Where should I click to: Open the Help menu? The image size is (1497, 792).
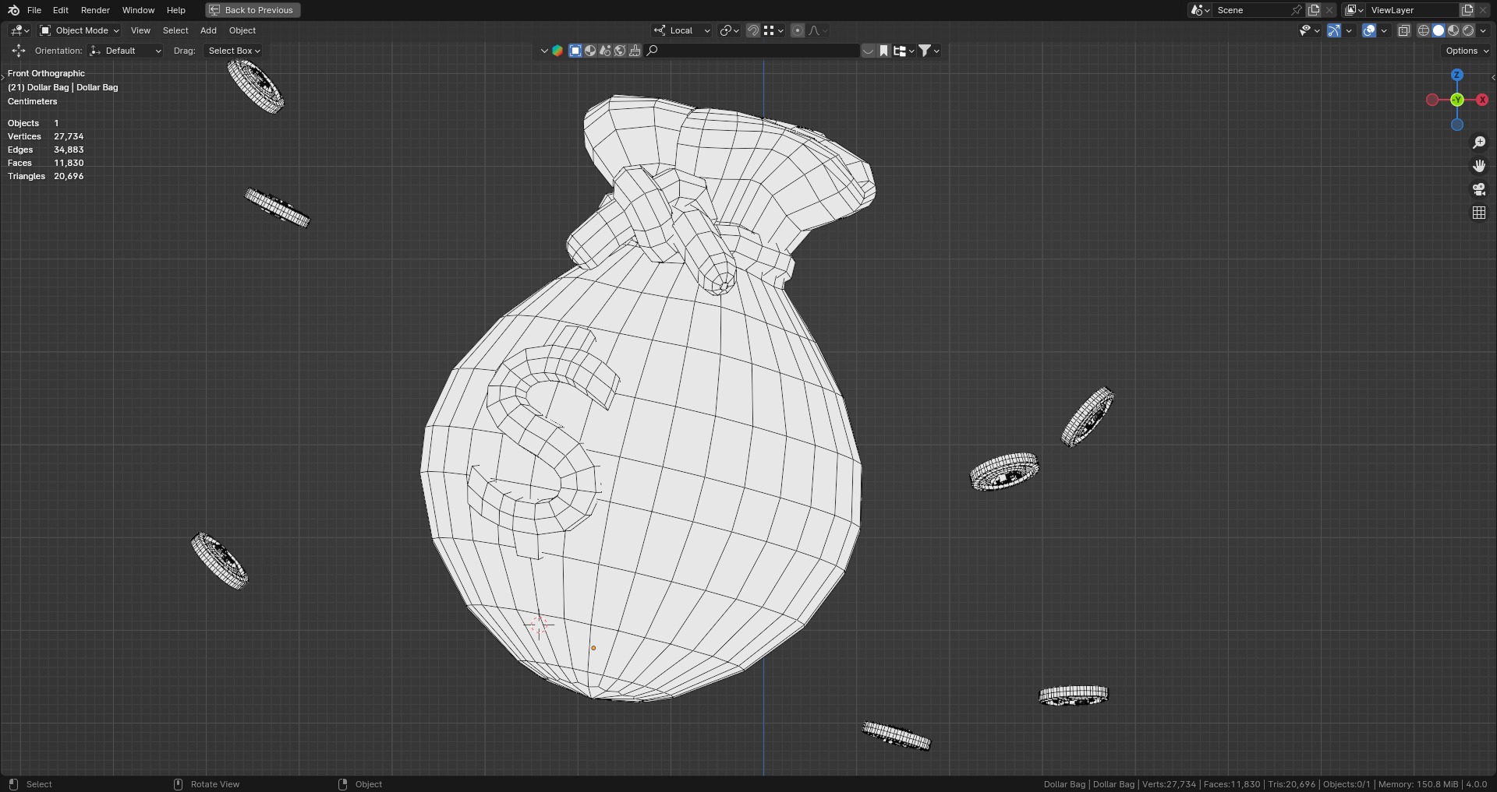point(176,10)
